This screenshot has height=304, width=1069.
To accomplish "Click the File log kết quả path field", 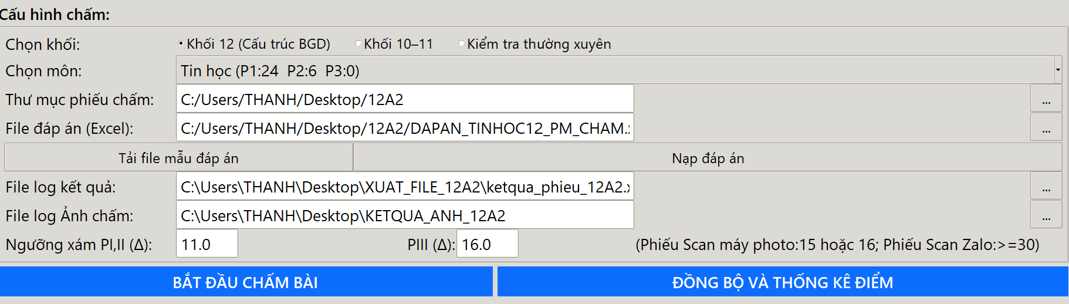I will 405,187.
